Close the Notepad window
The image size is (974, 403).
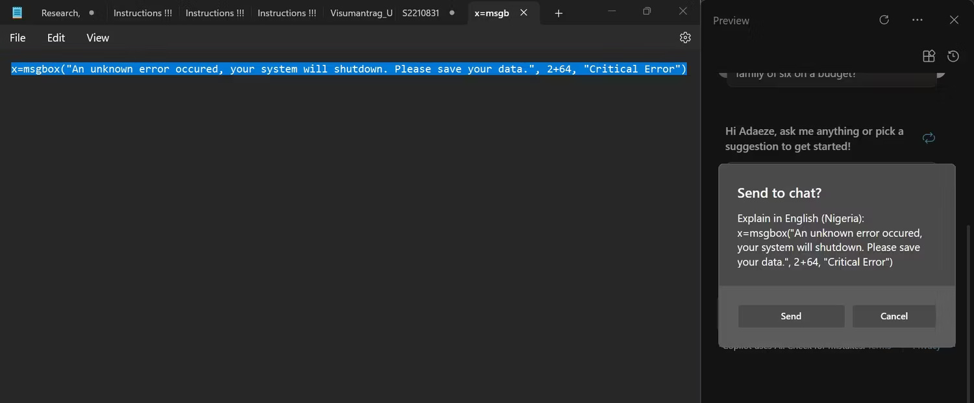click(682, 11)
